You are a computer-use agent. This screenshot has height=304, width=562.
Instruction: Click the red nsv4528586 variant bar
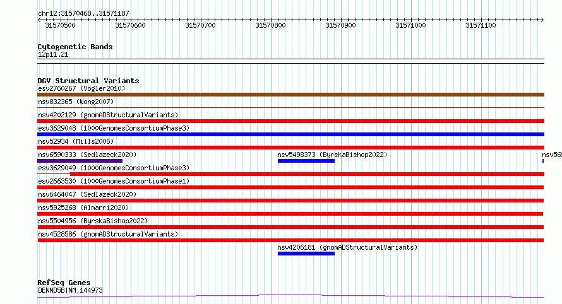pos(290,240)
